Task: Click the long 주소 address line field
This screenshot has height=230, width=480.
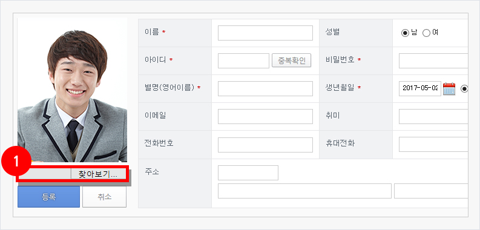Action: 304,191
